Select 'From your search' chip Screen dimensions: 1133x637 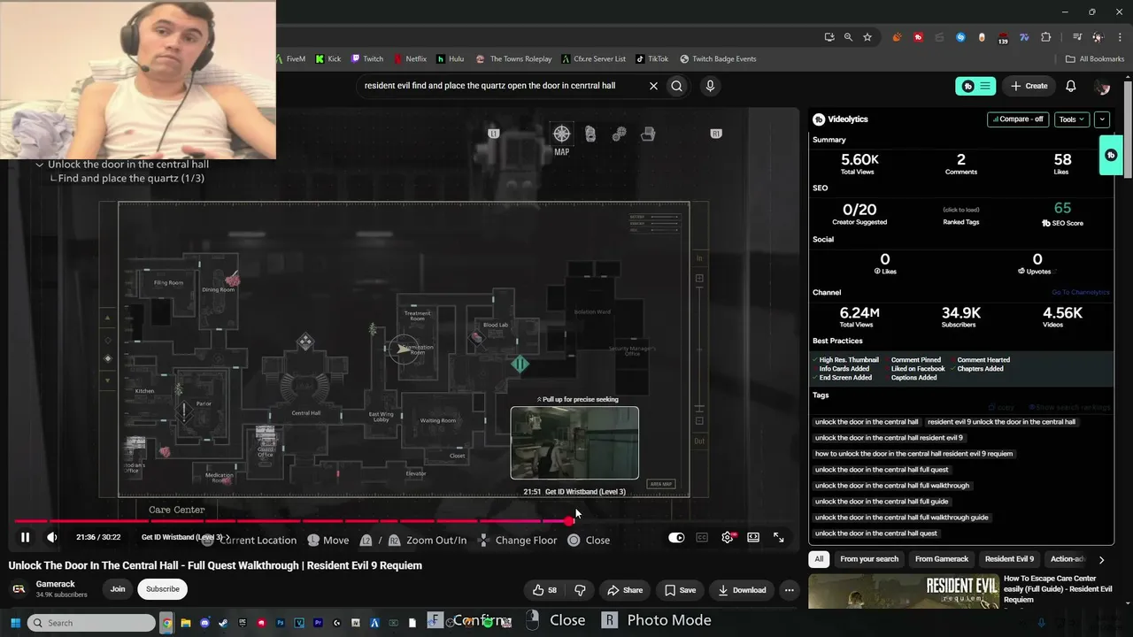(869, 559)
